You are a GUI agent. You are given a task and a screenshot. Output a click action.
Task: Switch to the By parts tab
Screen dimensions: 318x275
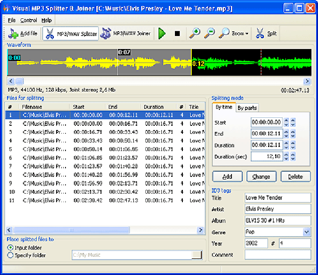click(247, 108)
